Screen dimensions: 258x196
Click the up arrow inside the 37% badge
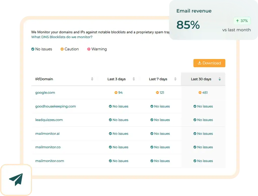pos(238,21)
